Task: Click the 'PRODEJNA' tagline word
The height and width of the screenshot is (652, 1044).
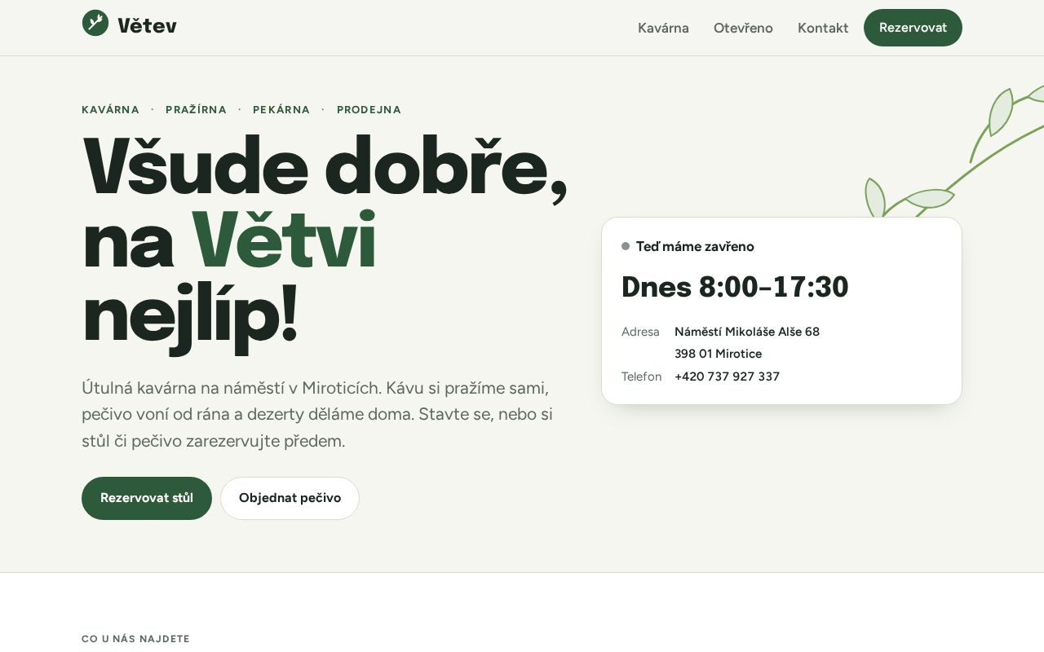Action: [369, 110]
